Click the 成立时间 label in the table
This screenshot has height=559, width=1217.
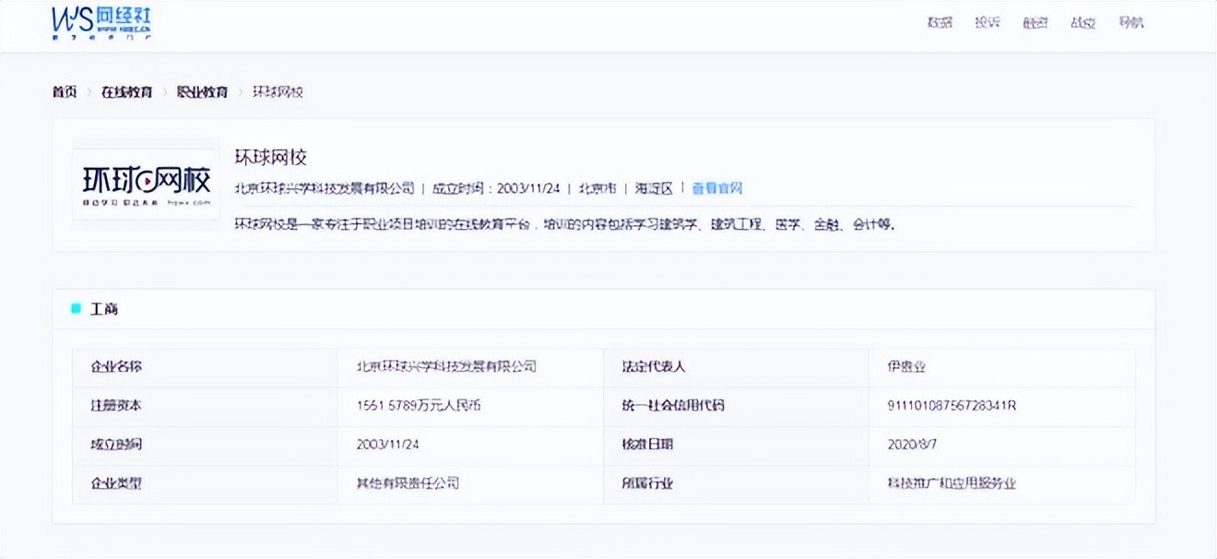pos(116,444)
